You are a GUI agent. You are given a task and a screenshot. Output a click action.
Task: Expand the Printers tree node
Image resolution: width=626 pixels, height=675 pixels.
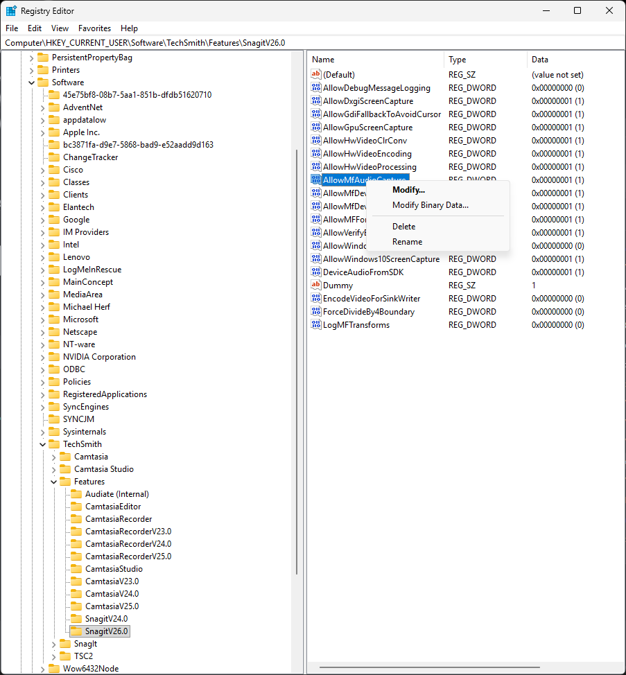pyautogui.click(x=31, y=70)
